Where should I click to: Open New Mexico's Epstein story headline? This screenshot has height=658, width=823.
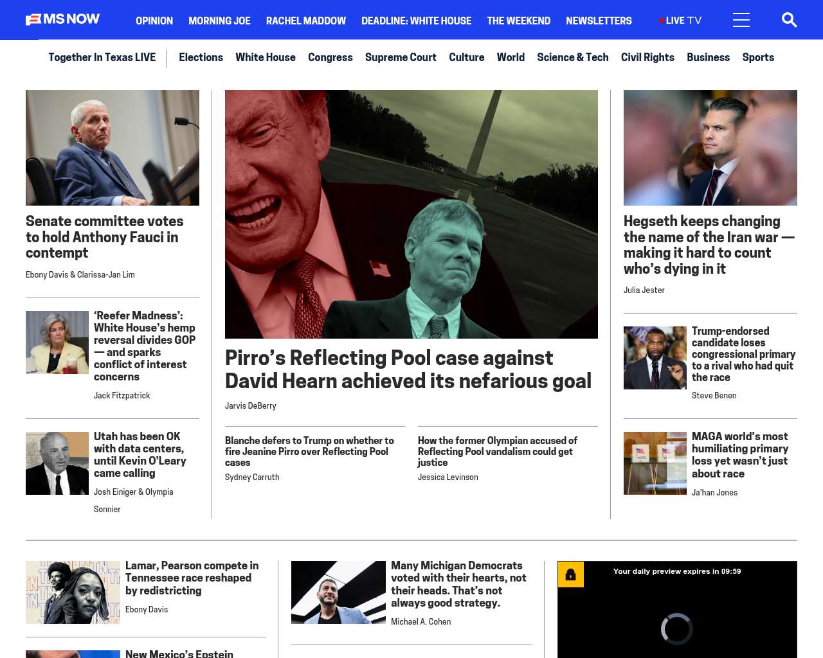coord(179,654)
